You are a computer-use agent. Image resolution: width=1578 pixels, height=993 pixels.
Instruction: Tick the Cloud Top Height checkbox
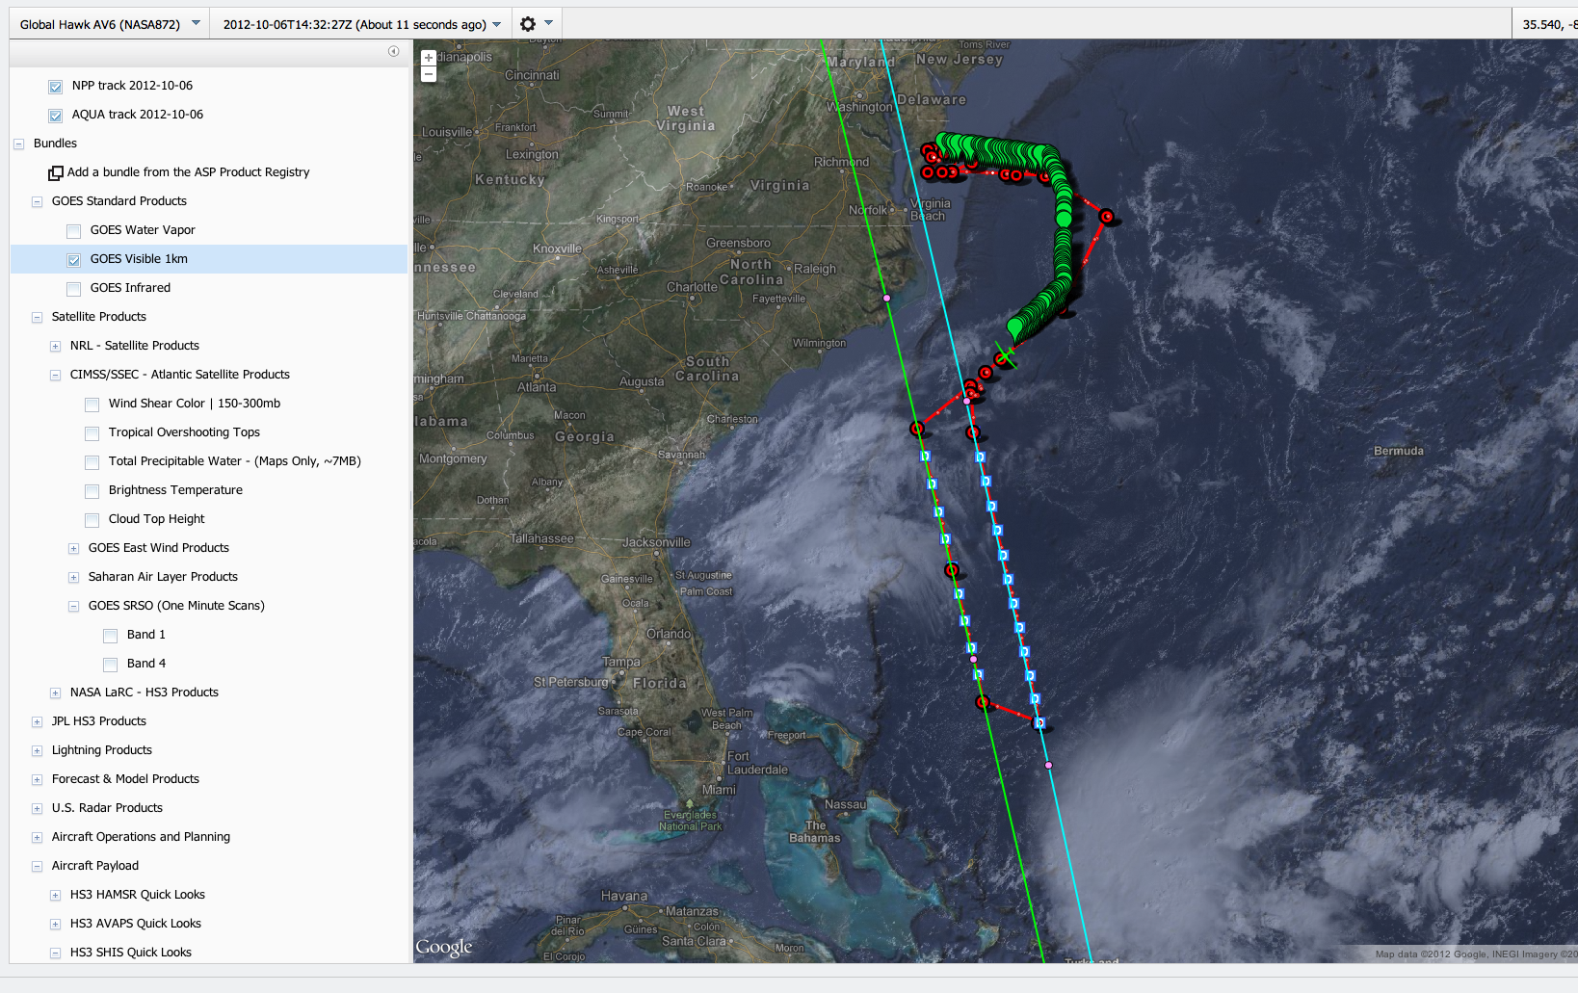click(x=92, y=520)
